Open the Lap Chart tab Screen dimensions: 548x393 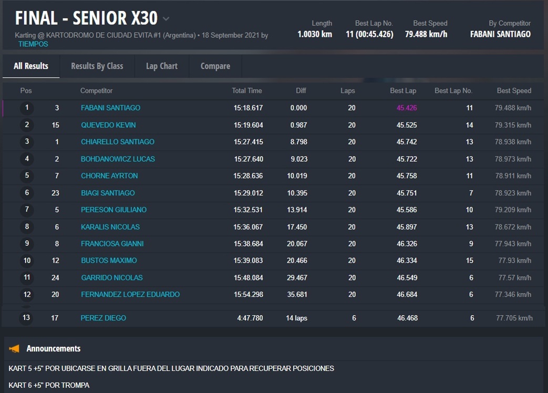coord(161,66)
